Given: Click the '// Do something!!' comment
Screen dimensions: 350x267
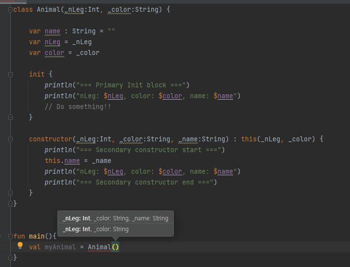Looking at the screenshot, I should (x=78, y=107).
